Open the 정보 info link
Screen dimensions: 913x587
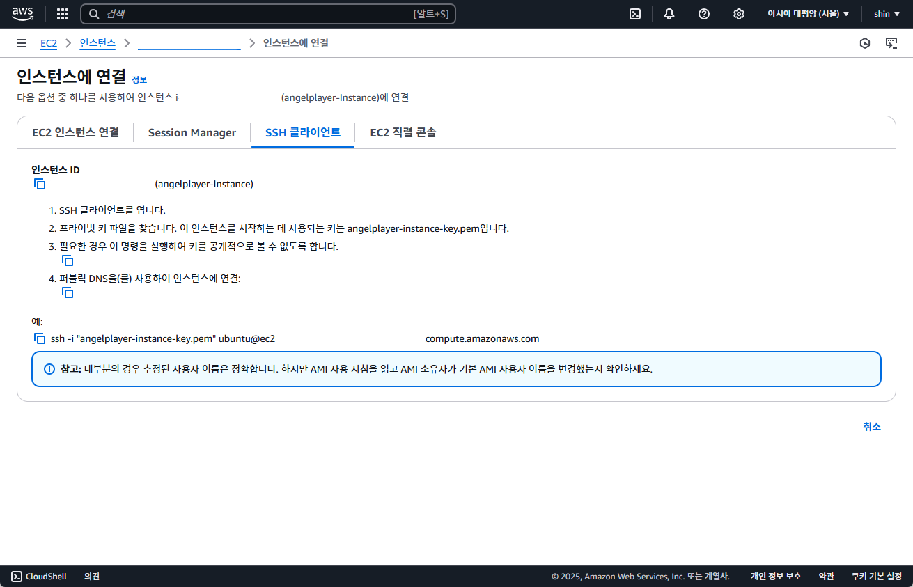139,79
